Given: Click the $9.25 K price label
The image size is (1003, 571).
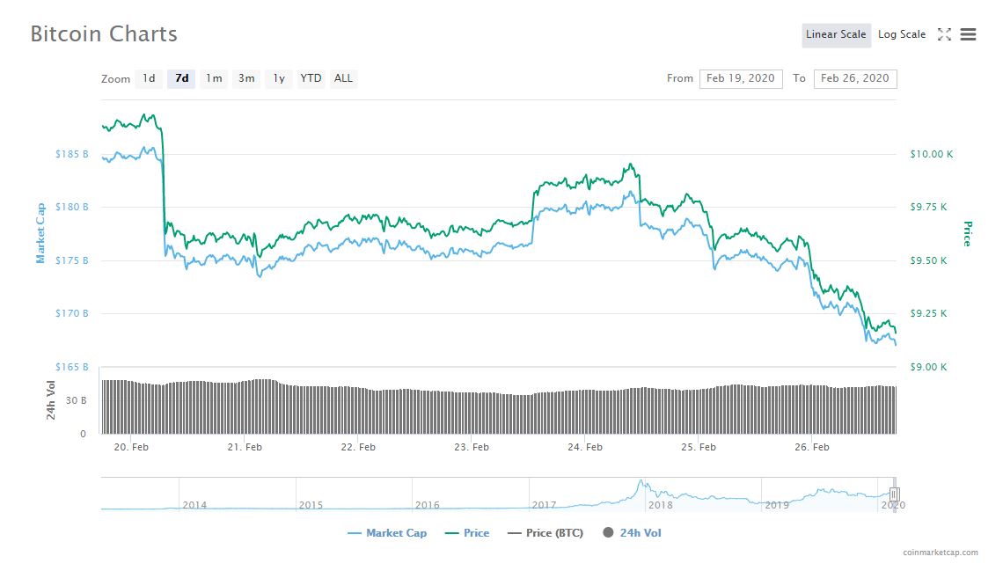Looking at the screenshot, I should pyautogui.click(x=928, y=313).
